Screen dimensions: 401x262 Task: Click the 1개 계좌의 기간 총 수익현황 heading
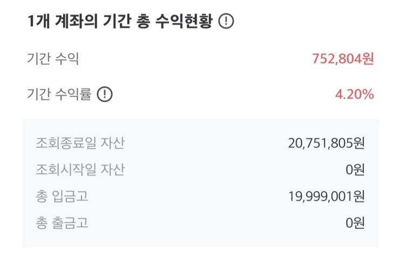(119, 23)
